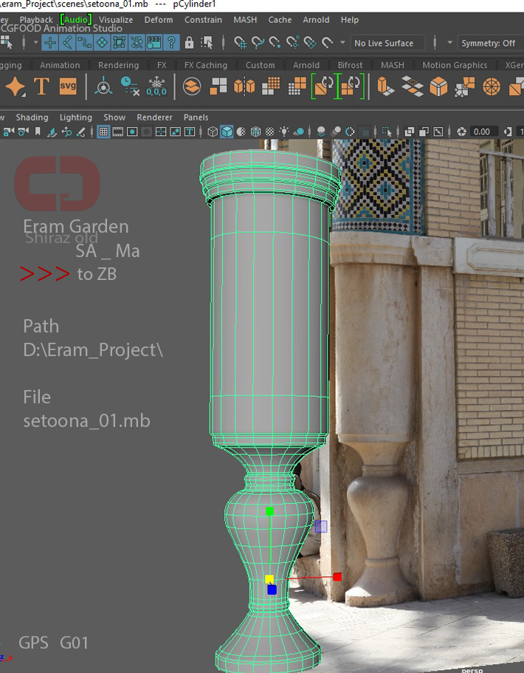Toggle Film Gate display
Viewport: 524px width, 673px height.
[x=117, y=131]
